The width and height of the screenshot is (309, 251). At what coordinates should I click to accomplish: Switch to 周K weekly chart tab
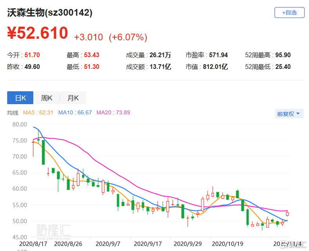pyautogui.click(x=47, y=98)
